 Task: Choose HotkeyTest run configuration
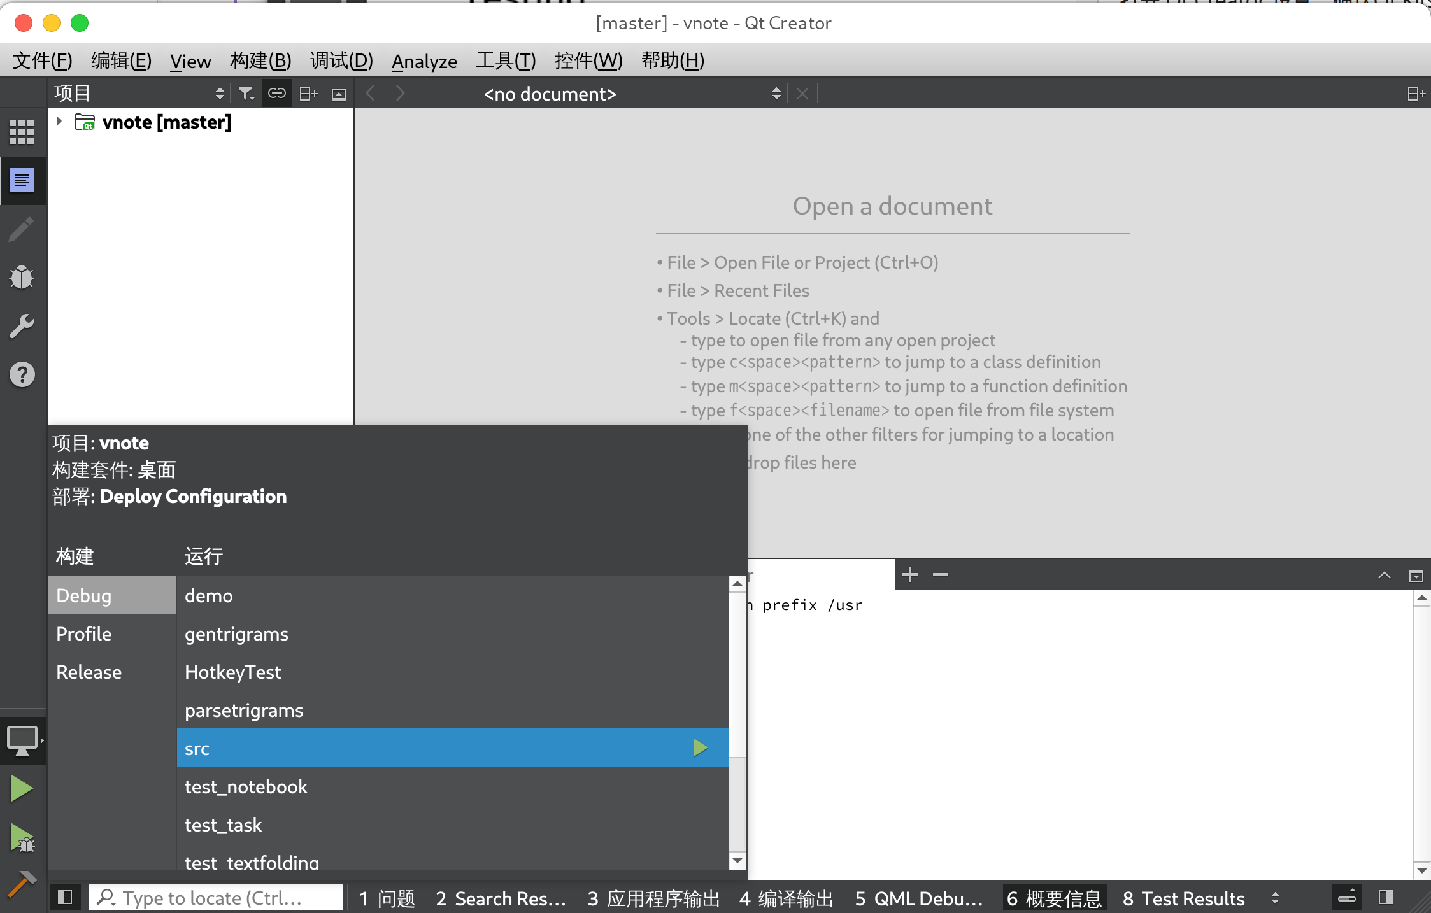point(452,672)
